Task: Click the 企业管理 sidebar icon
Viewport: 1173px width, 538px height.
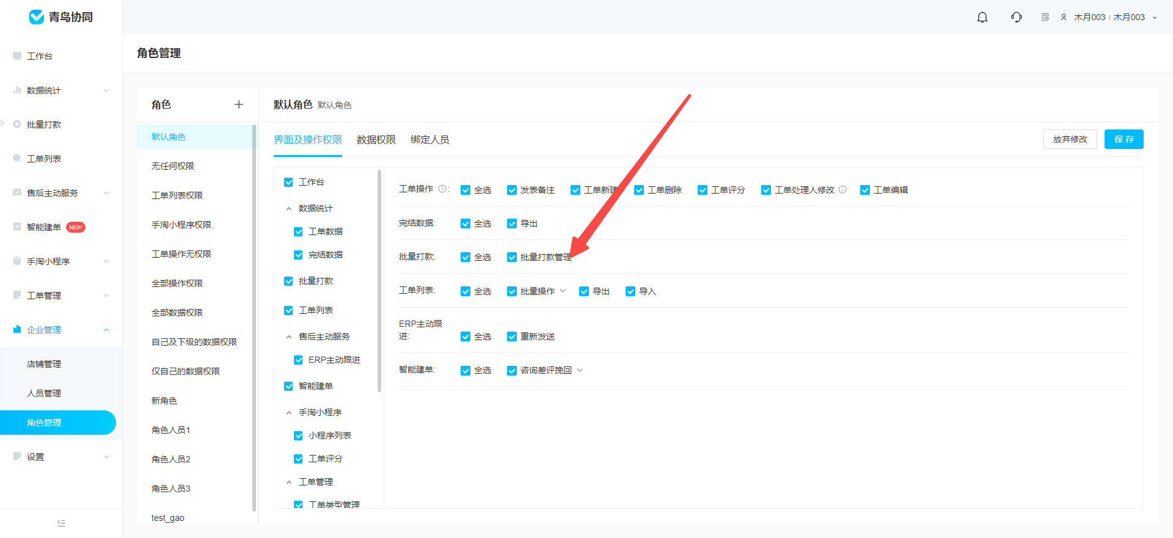Action: [17, 329]
